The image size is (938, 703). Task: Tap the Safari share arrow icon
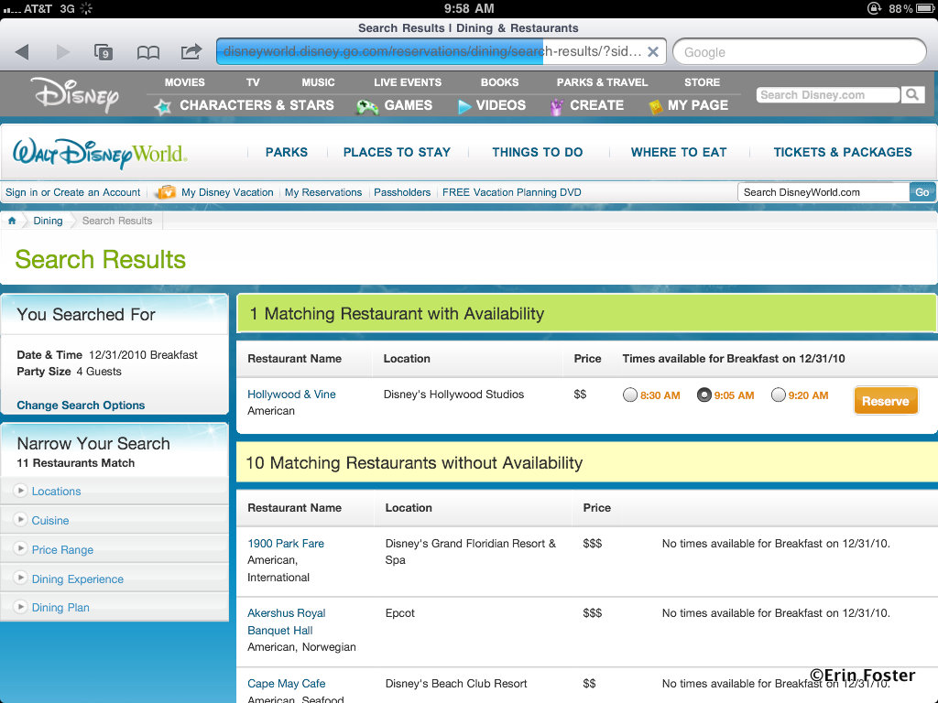click(191, 51)
